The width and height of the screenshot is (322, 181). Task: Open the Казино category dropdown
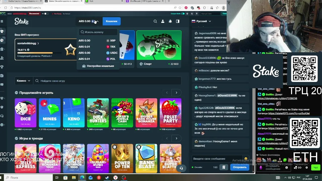click(x=23, y=81)
